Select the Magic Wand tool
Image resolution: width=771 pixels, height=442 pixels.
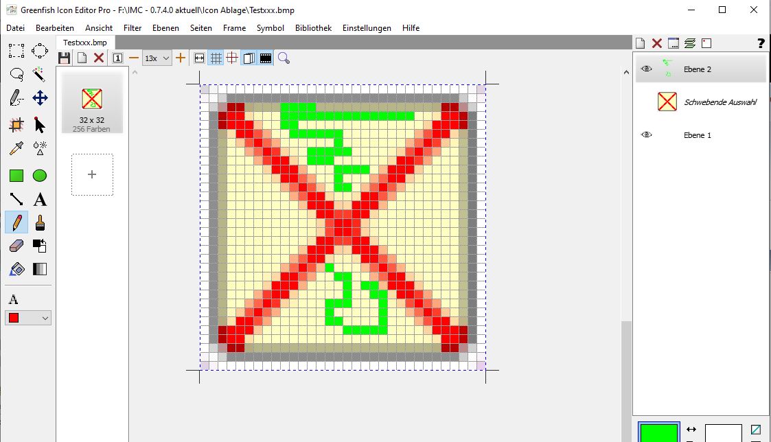(40, 74)
